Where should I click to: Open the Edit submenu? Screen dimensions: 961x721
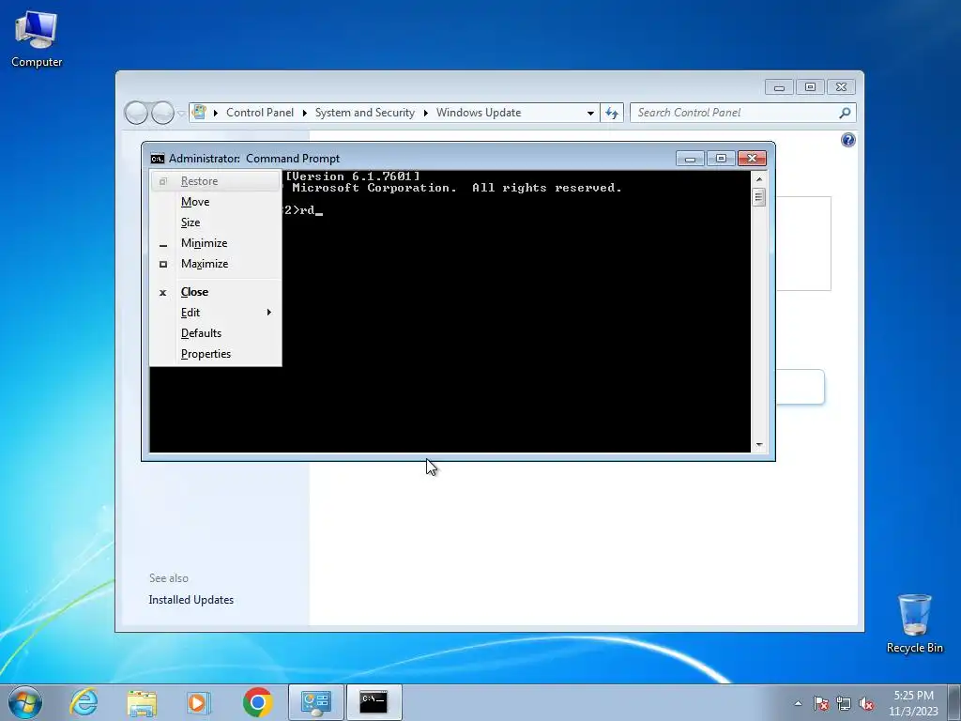click(216, 313)
